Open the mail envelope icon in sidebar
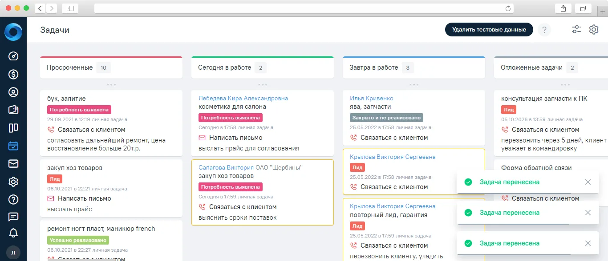This screenshot has width=608, height=261. (13, 164)
